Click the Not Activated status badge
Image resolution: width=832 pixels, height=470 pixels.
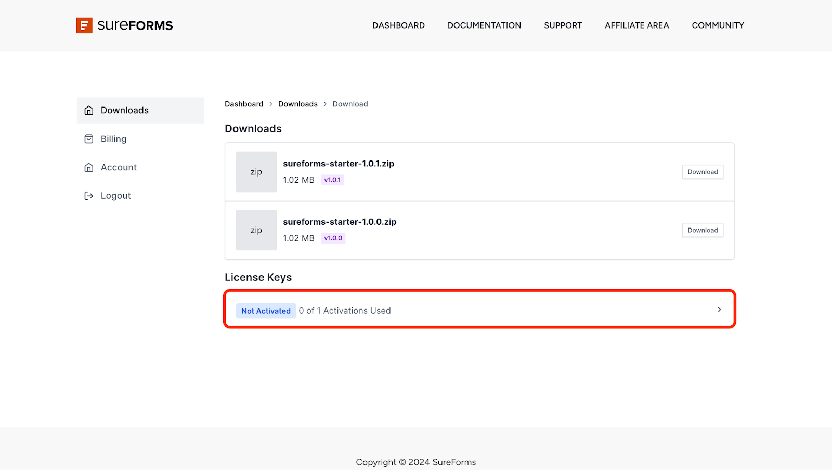tap(266, 311)
